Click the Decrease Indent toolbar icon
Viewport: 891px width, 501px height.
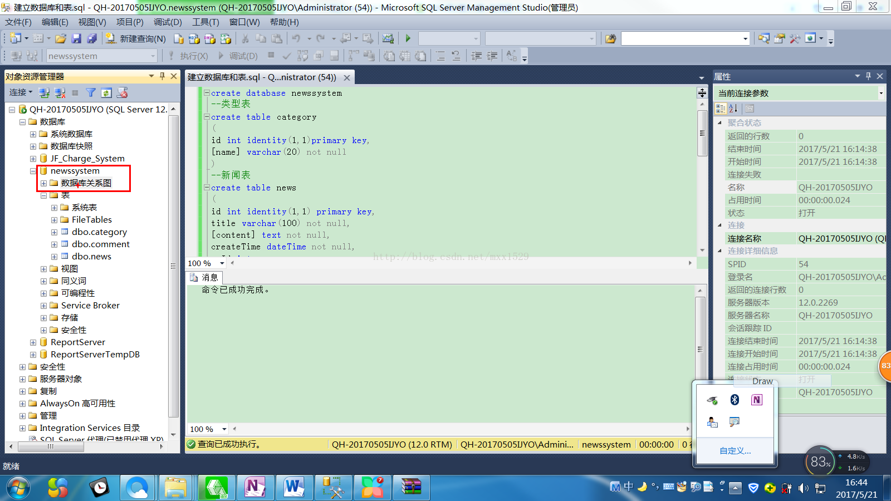(x=477, y=56)
